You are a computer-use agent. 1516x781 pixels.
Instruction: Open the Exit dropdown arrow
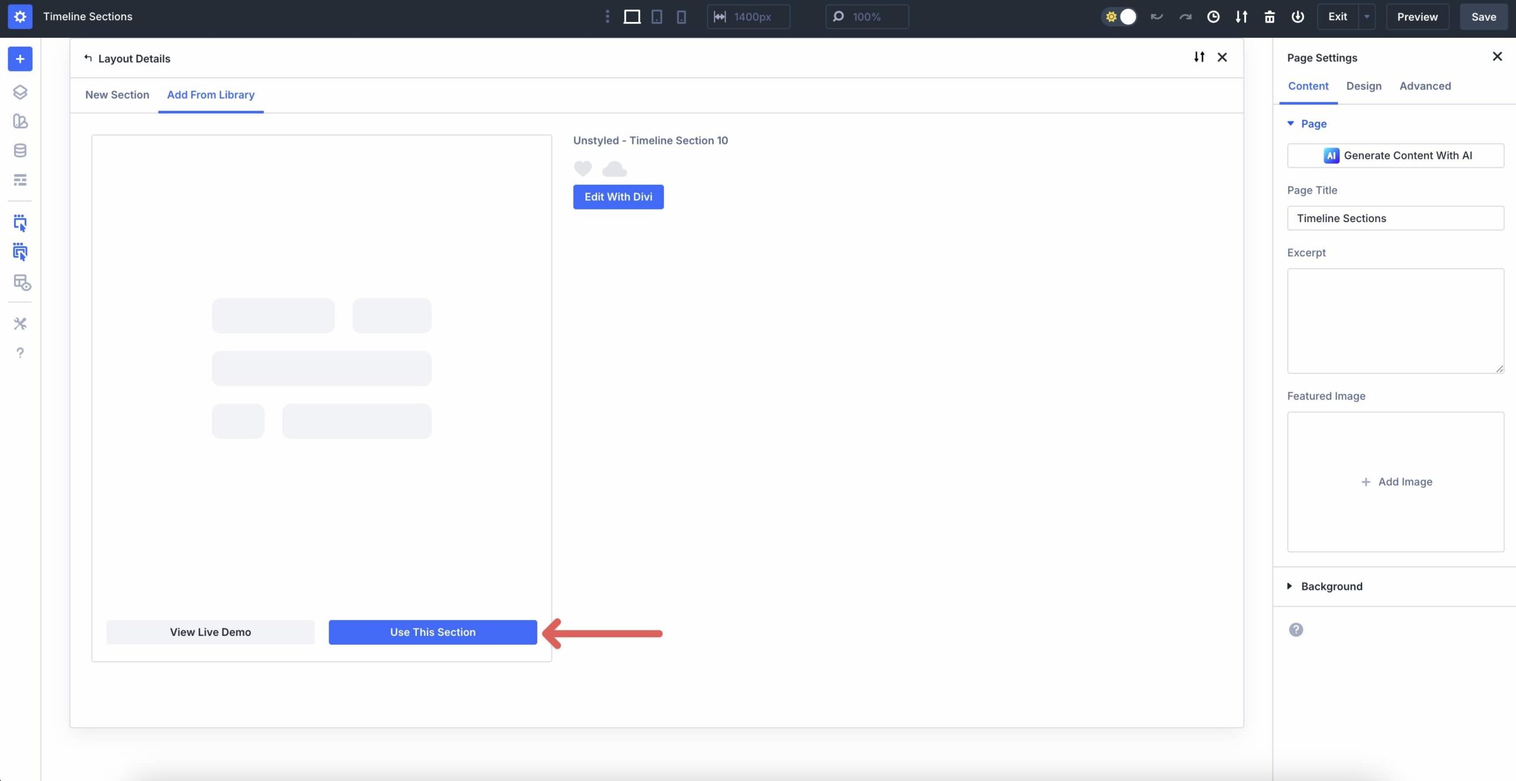[1366, 17]
